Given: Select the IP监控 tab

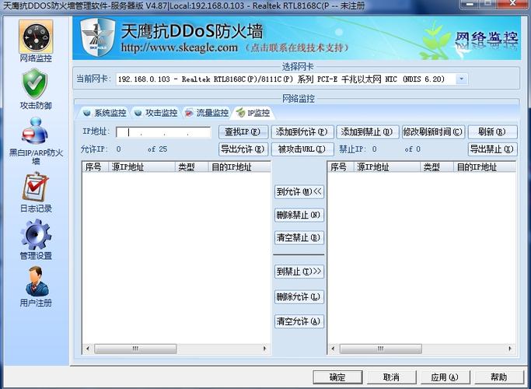Looking at the screenshot, I should 253,113.
